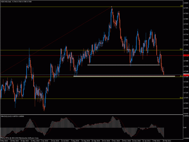
Task: Click the 0.7975 price scale value
Action: point(186,8)
